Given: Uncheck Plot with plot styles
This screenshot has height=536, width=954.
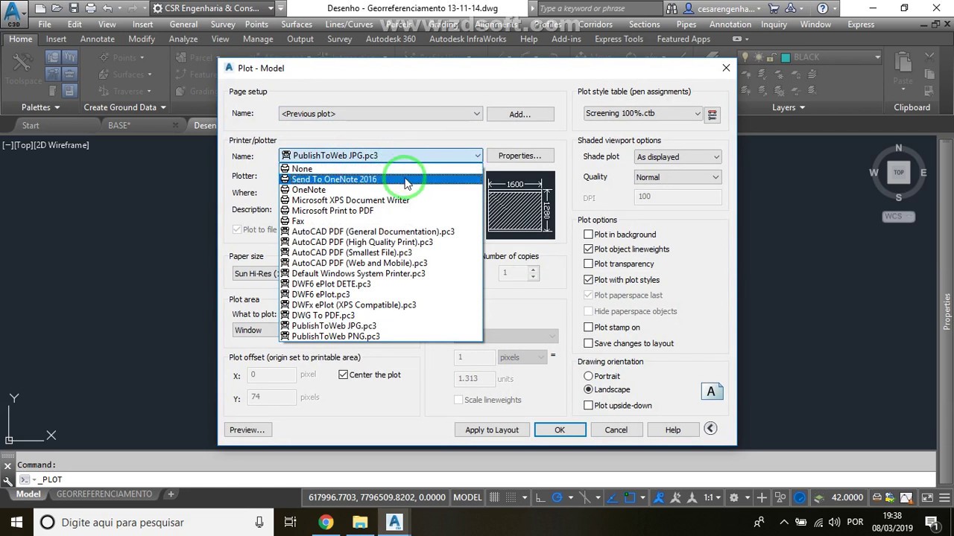Looking at the screenshot, I should point(588,280).
